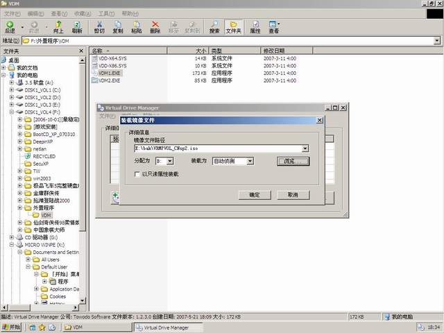Open the 工具 (Tools) menu
The width and height of the screenshot is (444, 333).
coord(107,13)
